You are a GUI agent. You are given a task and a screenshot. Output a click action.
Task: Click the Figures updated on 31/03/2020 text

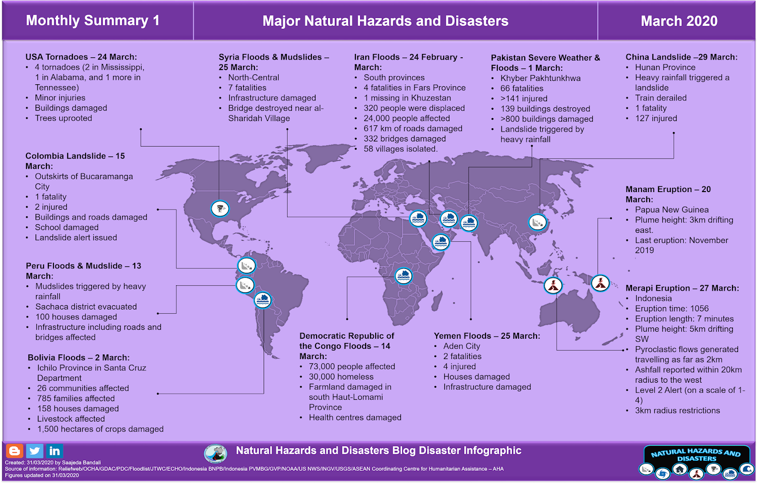pos(40,475)
